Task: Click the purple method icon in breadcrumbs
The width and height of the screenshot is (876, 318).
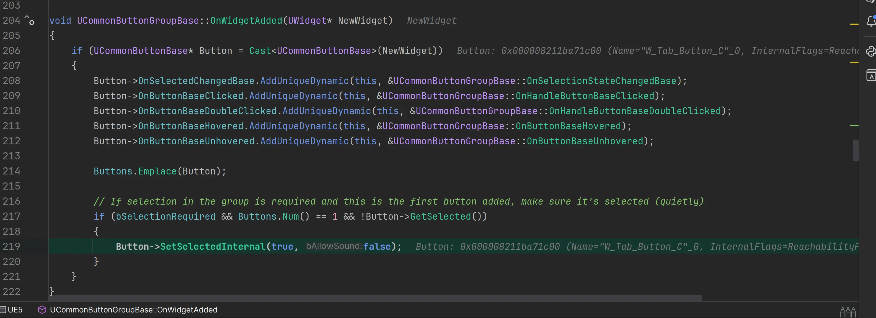Action: click(42, 310)
